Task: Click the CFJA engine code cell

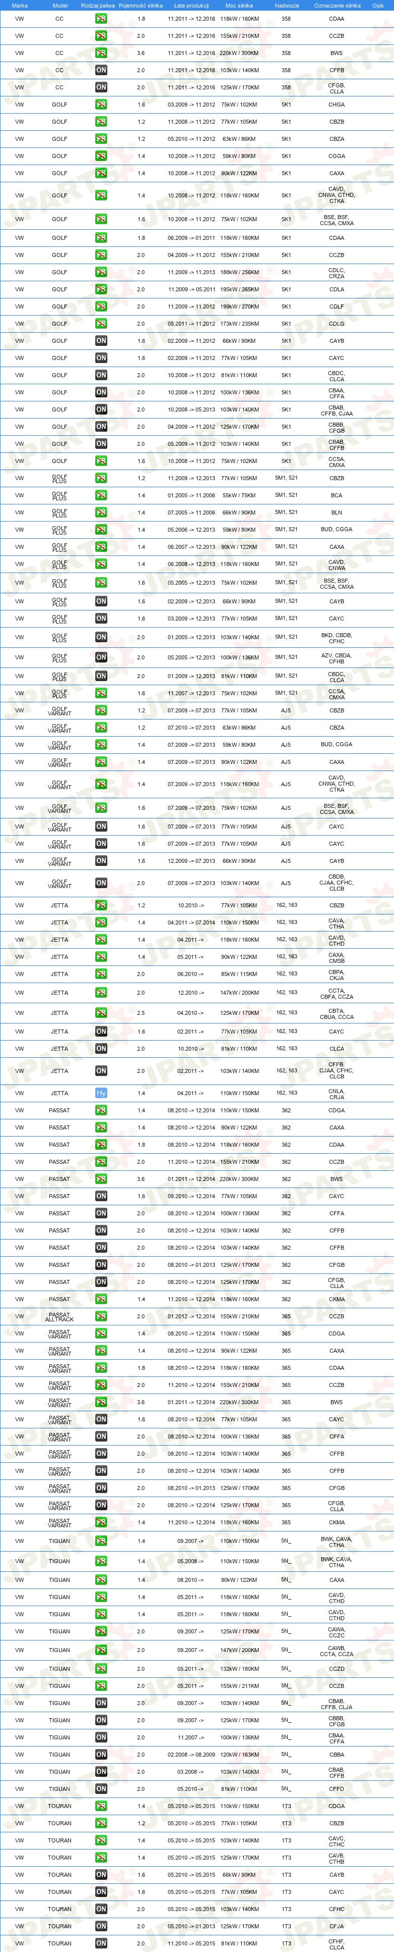Action: tap(337, 1925)
